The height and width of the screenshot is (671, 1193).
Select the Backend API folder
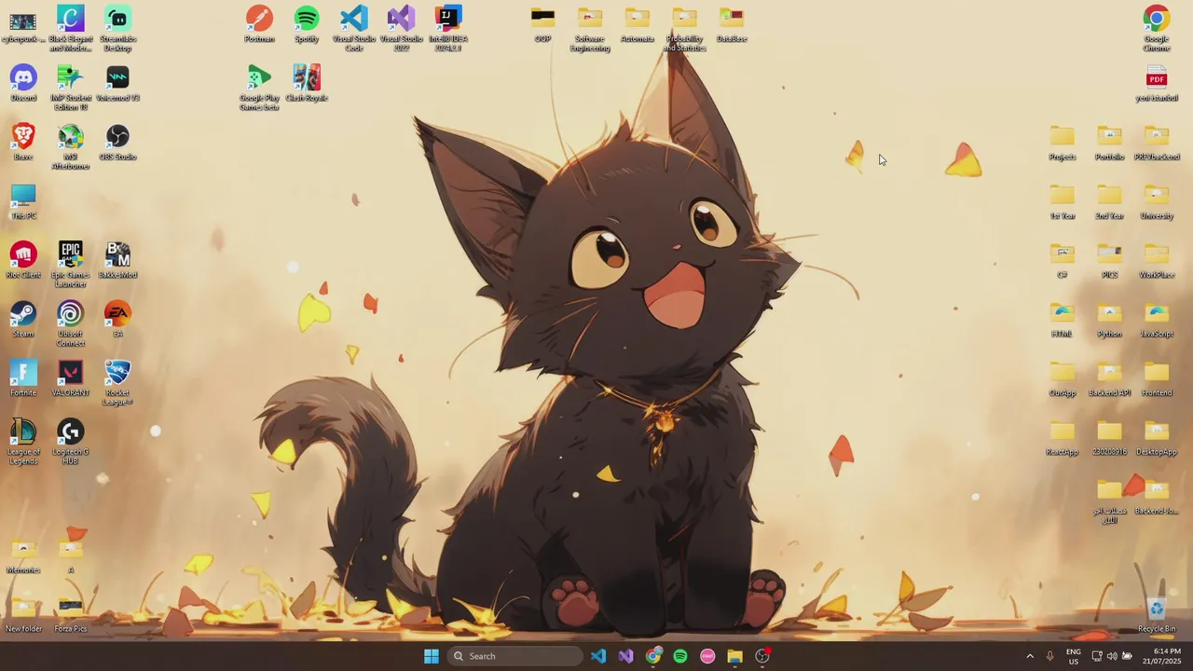point(1109,378)
